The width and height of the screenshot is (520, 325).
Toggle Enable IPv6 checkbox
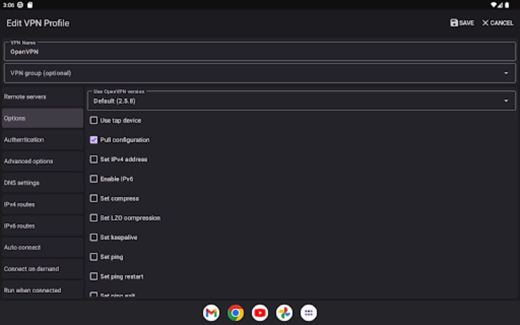94,179
